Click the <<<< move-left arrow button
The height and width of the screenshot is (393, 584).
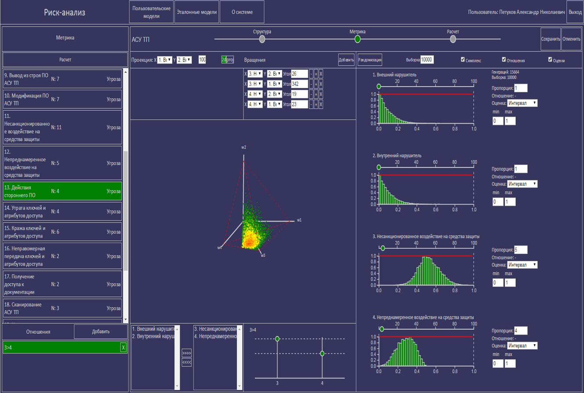pyautogui.click(x=186, y=362)
